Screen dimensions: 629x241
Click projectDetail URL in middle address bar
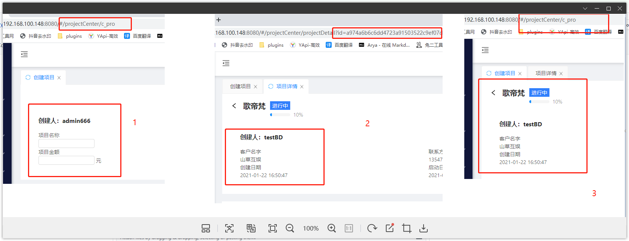(x=329, y=33)
